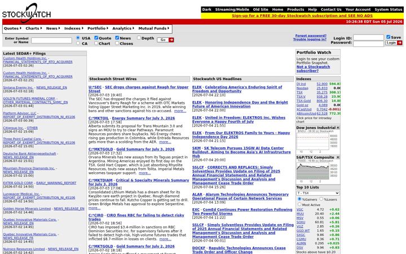This screenshot has height=254, width=406.
Task: Select the %Losers radio button
Action: pyautogui.click(x=321, y=199)
